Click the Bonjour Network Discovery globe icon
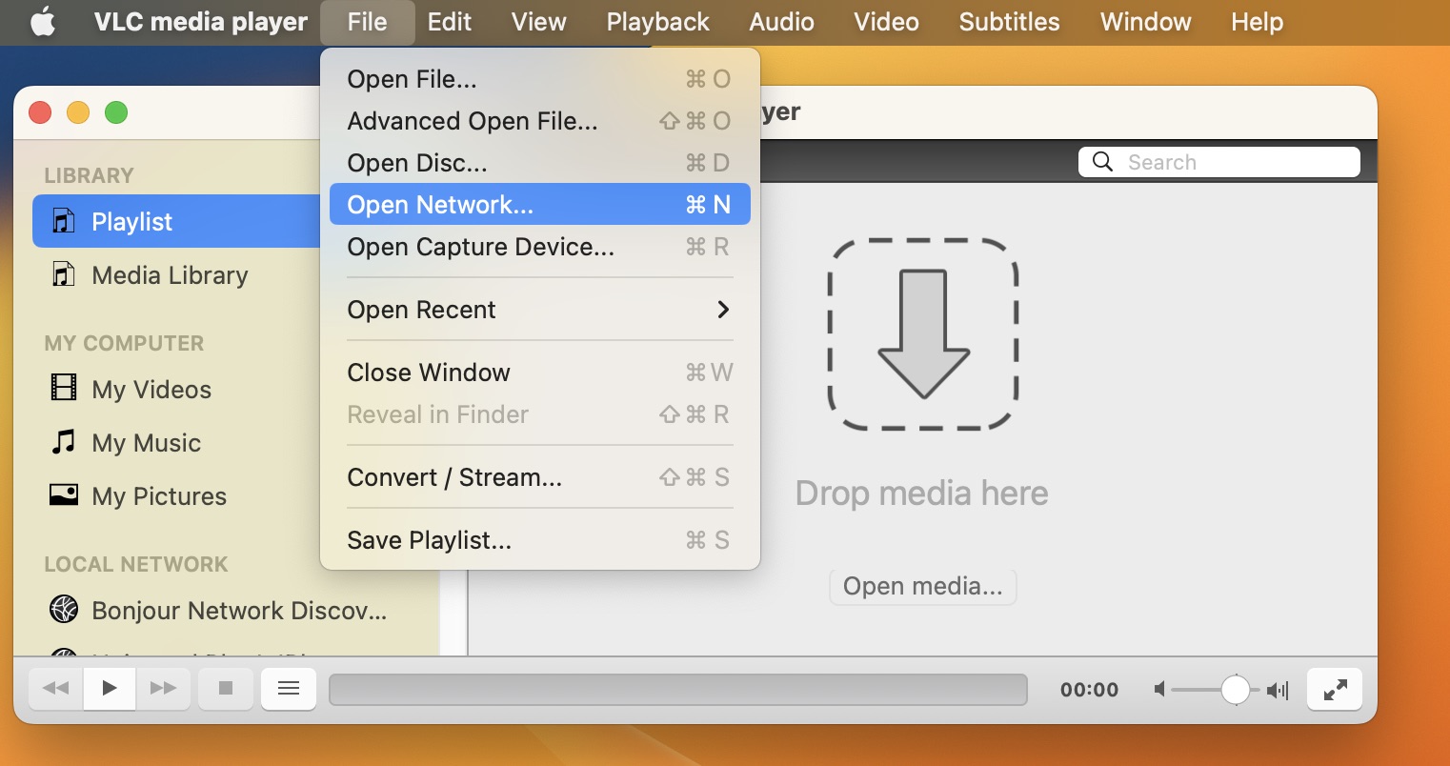1450x766 pixels. 63,609
